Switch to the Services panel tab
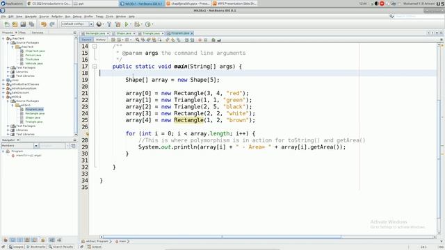The height and width of the screenshot is (250, 445). pyautogui.click(x=37, y=33)
